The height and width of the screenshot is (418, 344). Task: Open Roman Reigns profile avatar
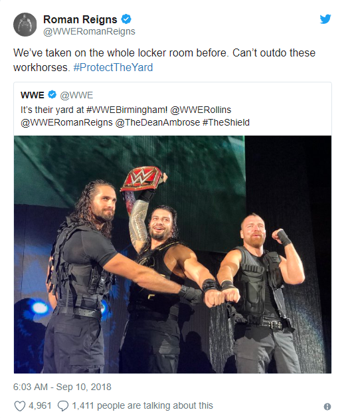pyautogui.click(x=25, y=25)
